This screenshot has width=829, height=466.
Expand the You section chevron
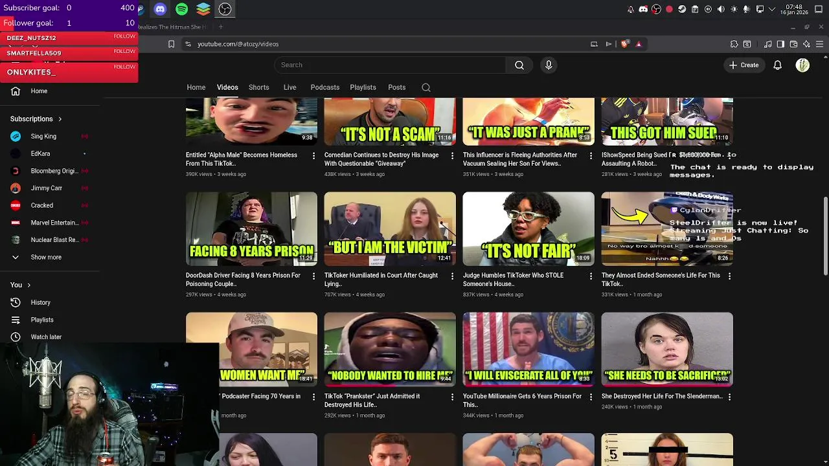[x=28, y=285]
